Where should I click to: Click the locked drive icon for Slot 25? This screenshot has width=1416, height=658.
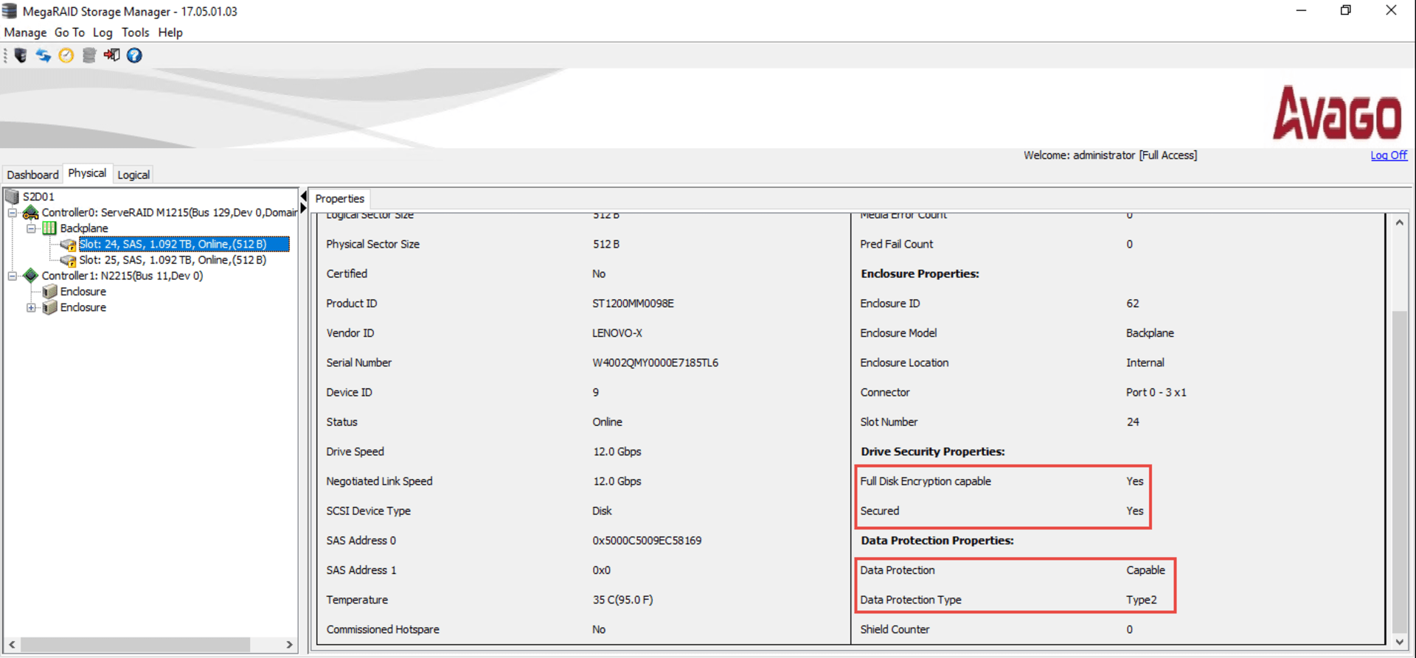(x=69, y=260)
